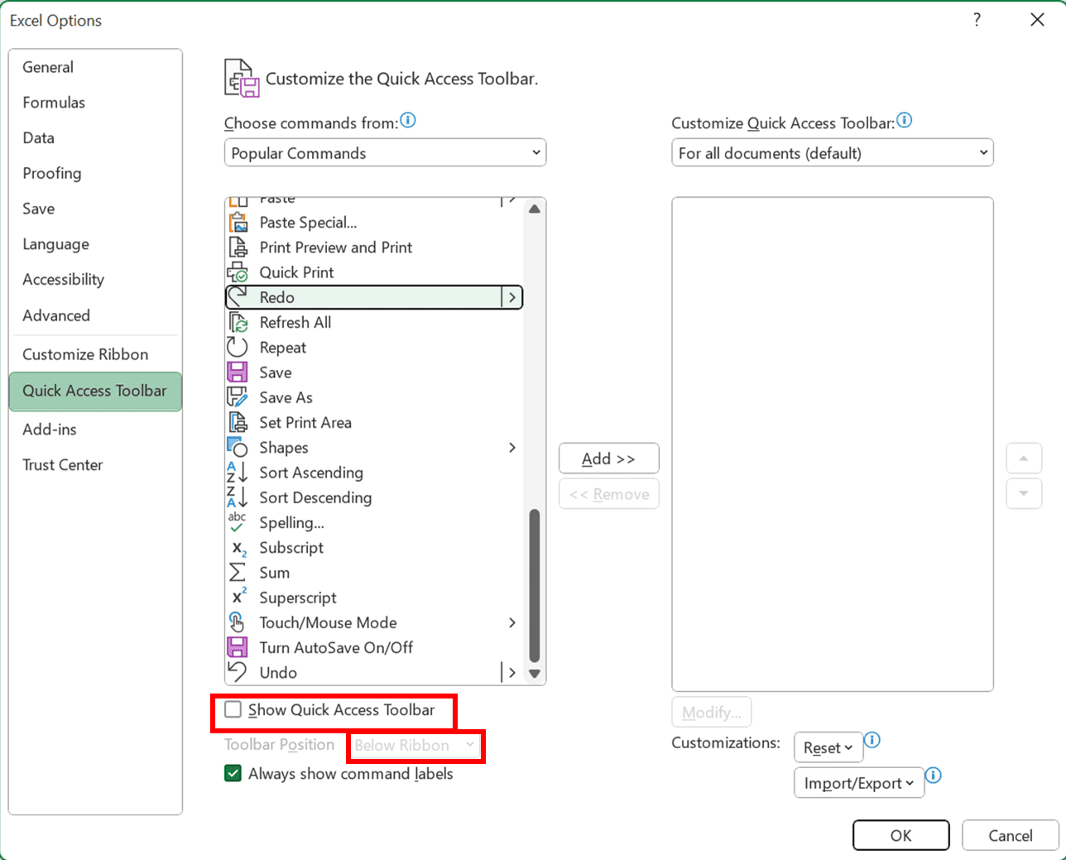Click the Set Print Area icon
This screenshot has width=1066, height=860.
point(238,423)
